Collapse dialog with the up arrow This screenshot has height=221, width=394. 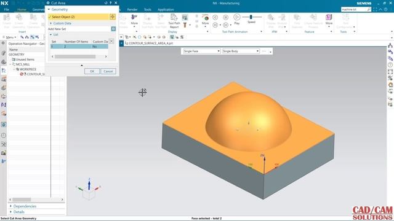[x=82, y=66]
